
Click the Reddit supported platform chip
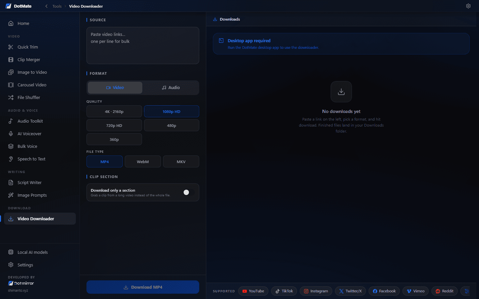[445, 291]
